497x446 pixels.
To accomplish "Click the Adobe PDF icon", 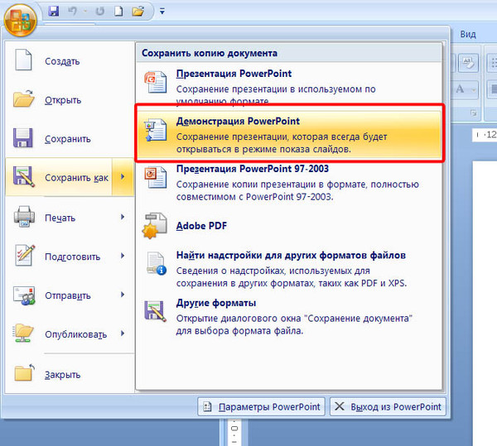I will 154,226.
